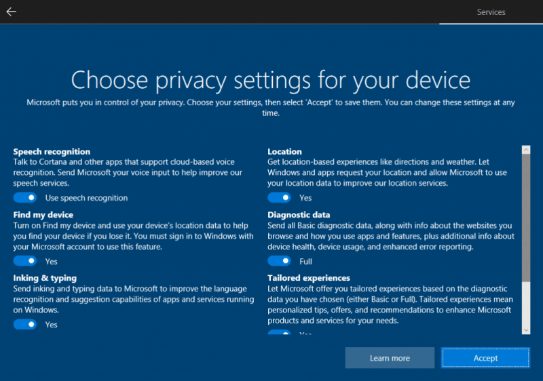The image size is (543, 381).
Task: Go back using the arrow icon
Action: click(x=11, y=12)
